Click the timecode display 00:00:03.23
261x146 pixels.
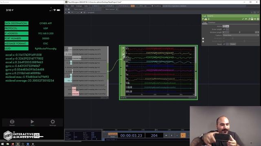131,135
